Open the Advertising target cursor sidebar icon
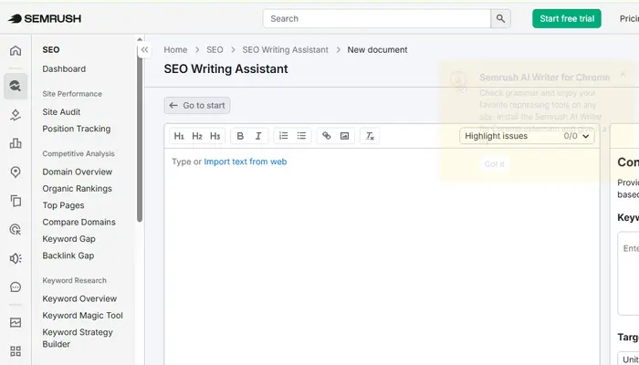Viewport: 639px width, 365px height. pos(16,229)
